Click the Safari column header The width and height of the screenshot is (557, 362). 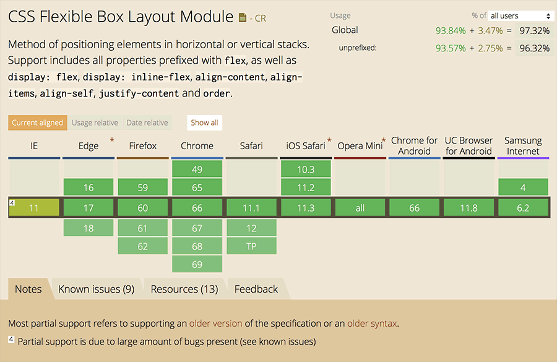[x=251, y=145]
